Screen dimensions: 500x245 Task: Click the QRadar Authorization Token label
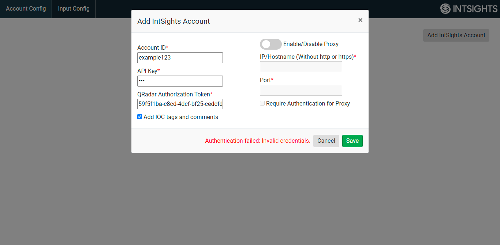pos(175,94)
